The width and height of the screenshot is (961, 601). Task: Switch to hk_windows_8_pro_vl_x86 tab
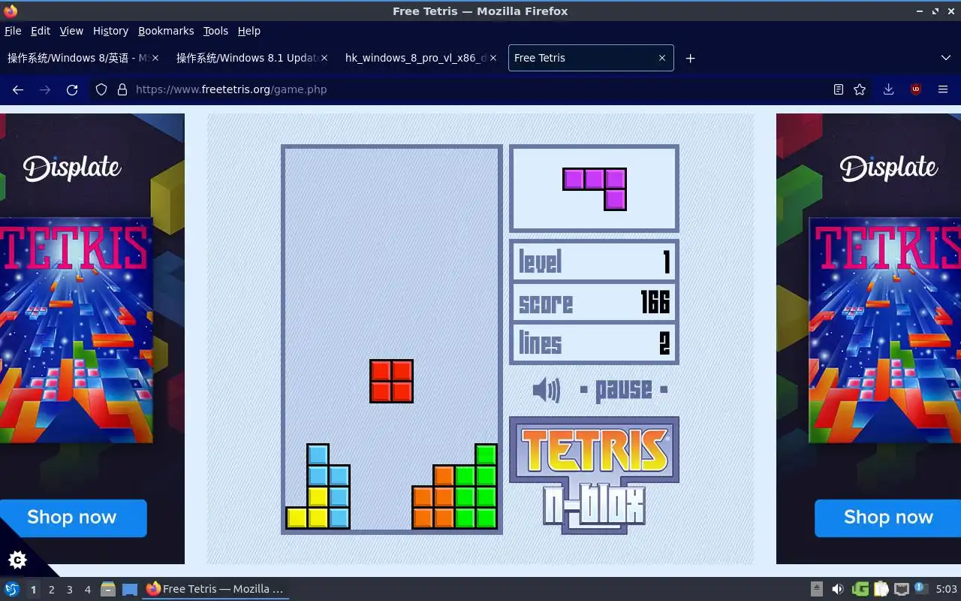[420, 58]
